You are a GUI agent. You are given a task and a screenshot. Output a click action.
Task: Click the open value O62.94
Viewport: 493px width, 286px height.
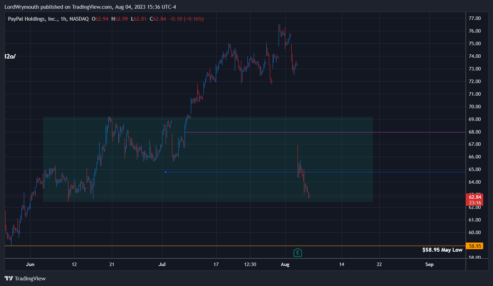(100, 19)
